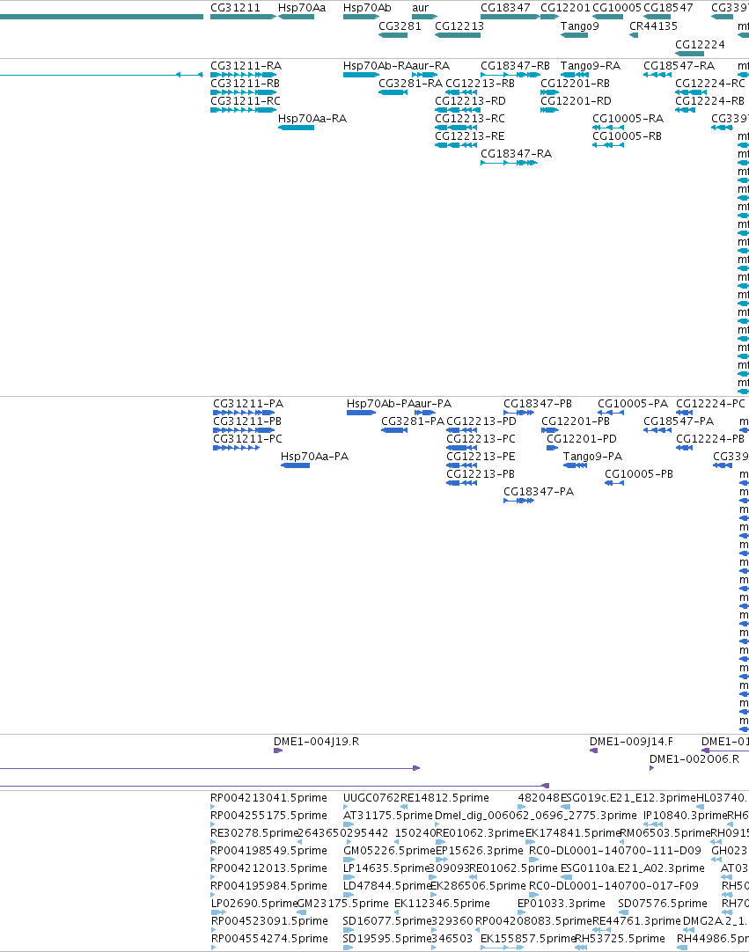Open transcript CG31211-RA
This screenshot has width=749, height=952.
coord(246,66)
